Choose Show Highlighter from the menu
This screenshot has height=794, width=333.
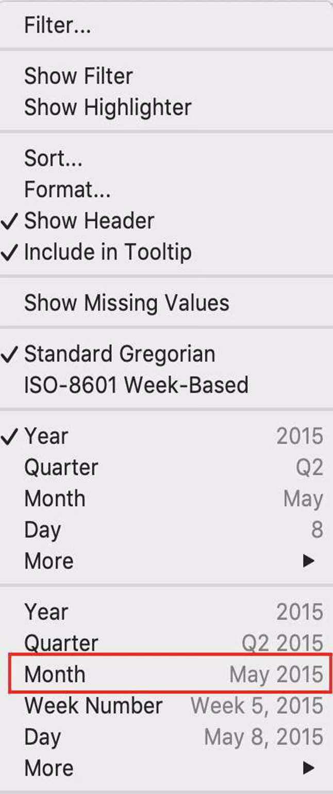pyautogui.click(x=107, y=107)
